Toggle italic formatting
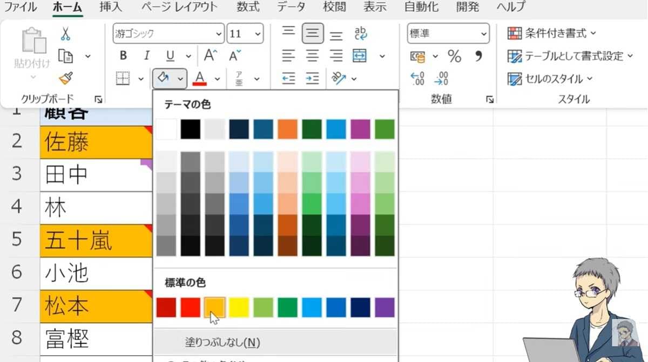 click(146, 56)
